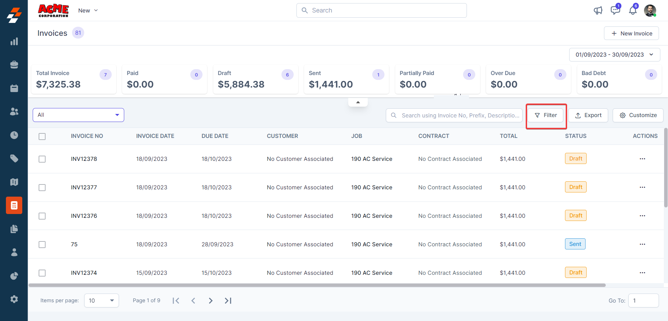Expand the All status filter dropdown
The height and width of the screenshot is (321, 668).
78,115
